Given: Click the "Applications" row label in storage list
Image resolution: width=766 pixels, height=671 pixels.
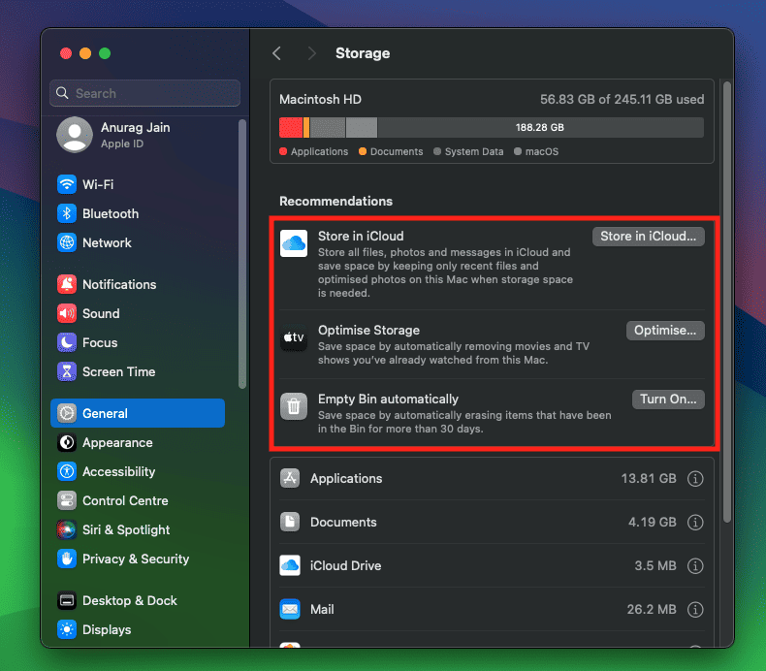Looking at the screenshot, I should [346, 478].
